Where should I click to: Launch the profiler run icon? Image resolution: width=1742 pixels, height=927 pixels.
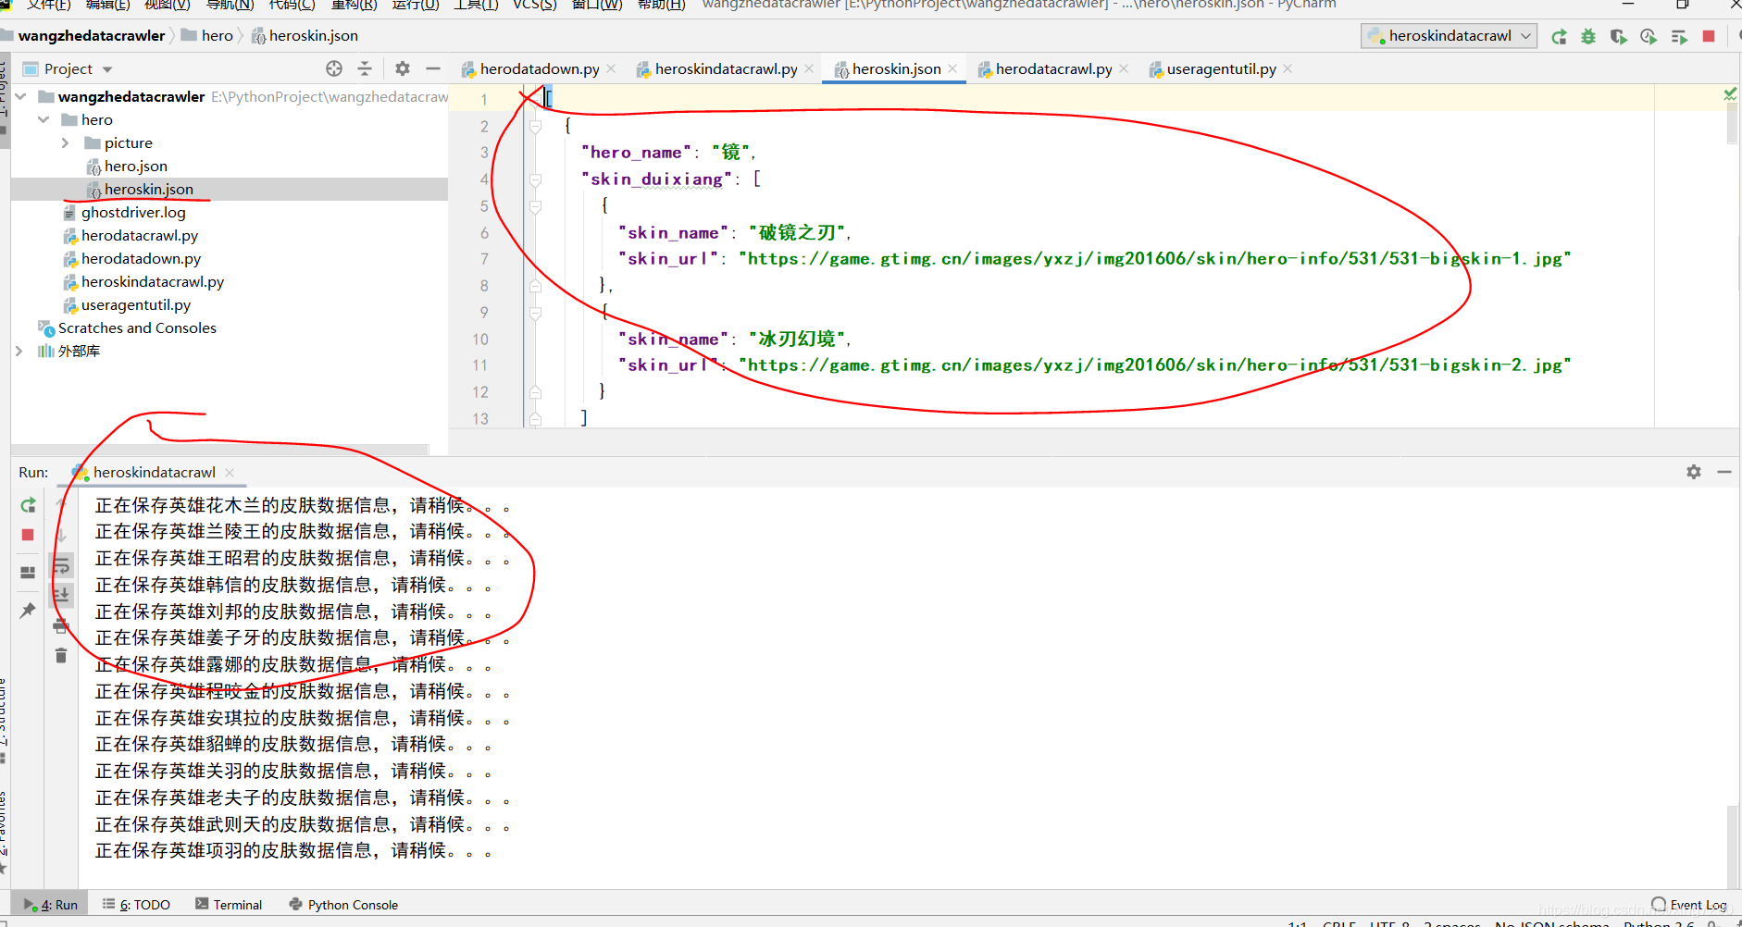1649,36
